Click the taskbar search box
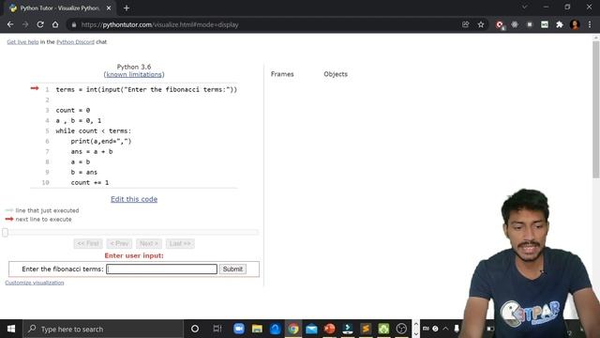600x338 pixels. click(x=103, y=329)
